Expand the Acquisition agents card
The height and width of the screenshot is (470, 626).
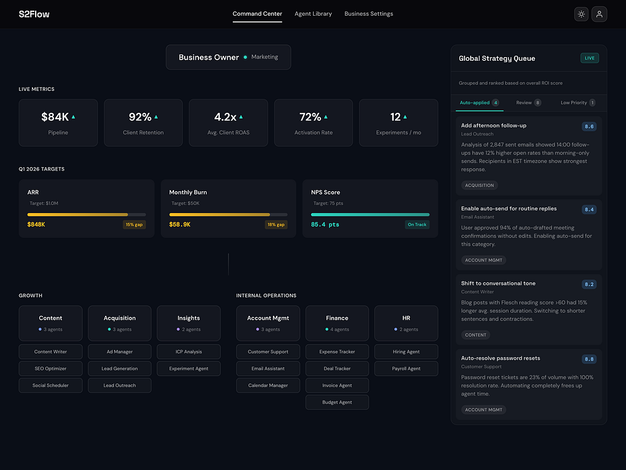pyautogui.click(x=120, y=323)
